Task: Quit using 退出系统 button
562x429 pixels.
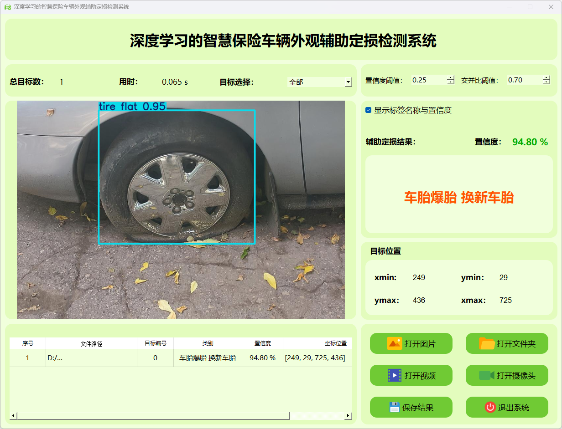Action: 507,407
